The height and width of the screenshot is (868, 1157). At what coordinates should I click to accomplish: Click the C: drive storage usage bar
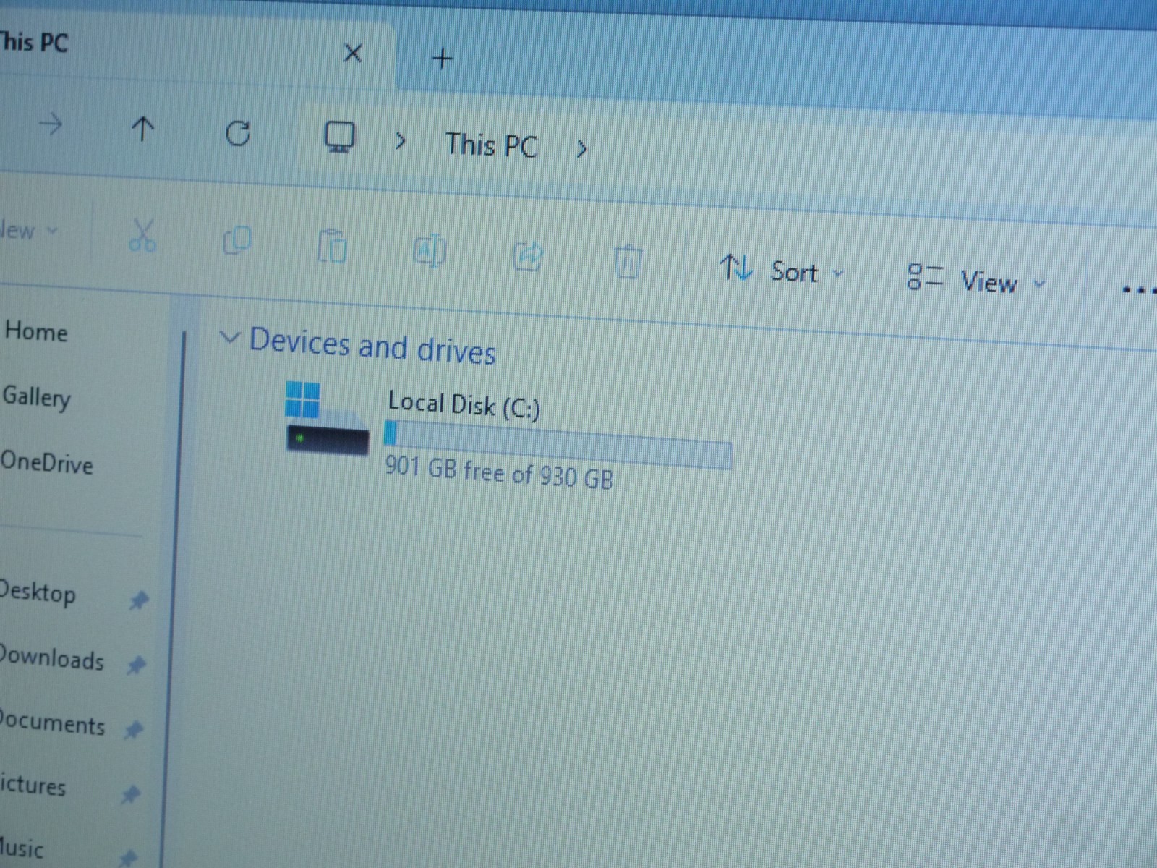click(558, 445)
